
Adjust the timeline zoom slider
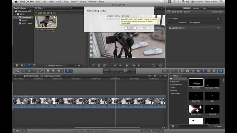point(151,131)
